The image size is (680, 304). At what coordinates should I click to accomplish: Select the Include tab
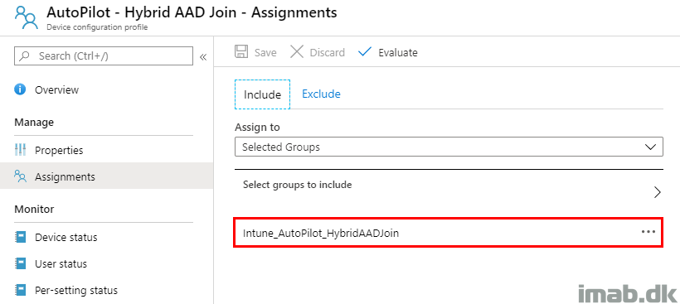coord(262,94)
